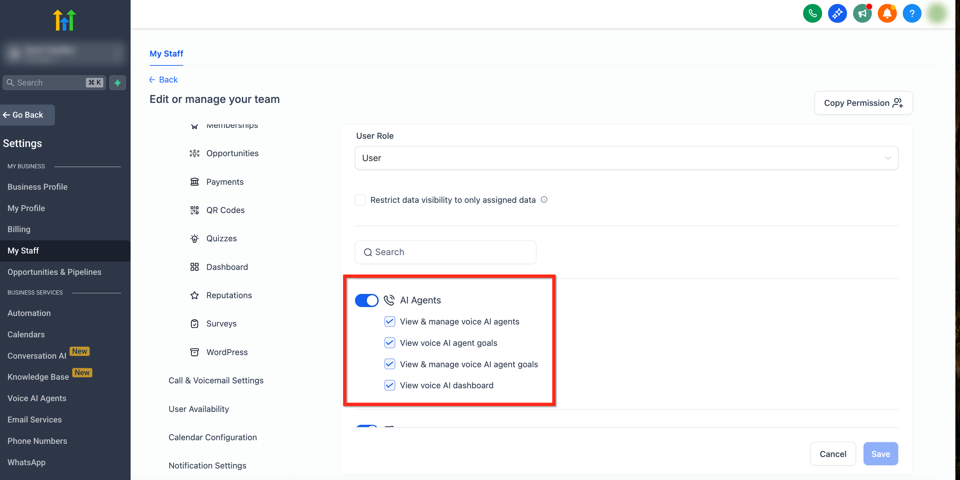Click the blue help question mark icon
This screenshot has width=960, height=480.
tap(912, 14)
